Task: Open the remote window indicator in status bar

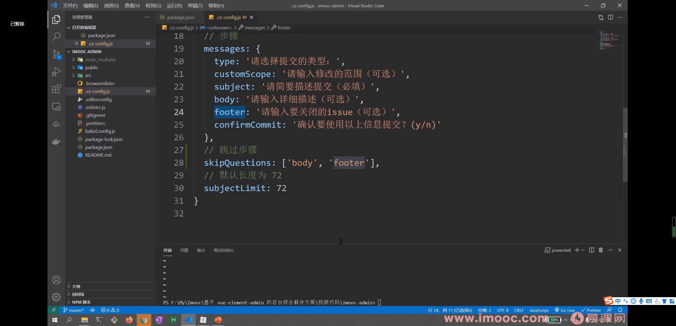Action: click(x=54, y=310)
